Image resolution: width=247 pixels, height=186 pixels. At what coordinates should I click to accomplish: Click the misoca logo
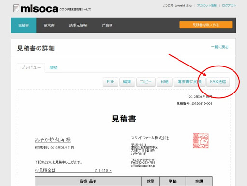(36, 8)
